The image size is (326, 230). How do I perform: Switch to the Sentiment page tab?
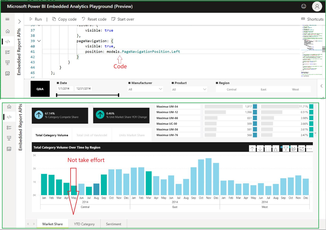pyautogui.click(x=113, y=224)
